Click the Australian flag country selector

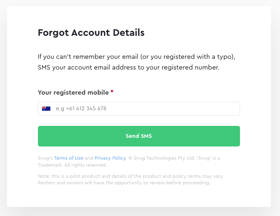[x=46, y=109]
